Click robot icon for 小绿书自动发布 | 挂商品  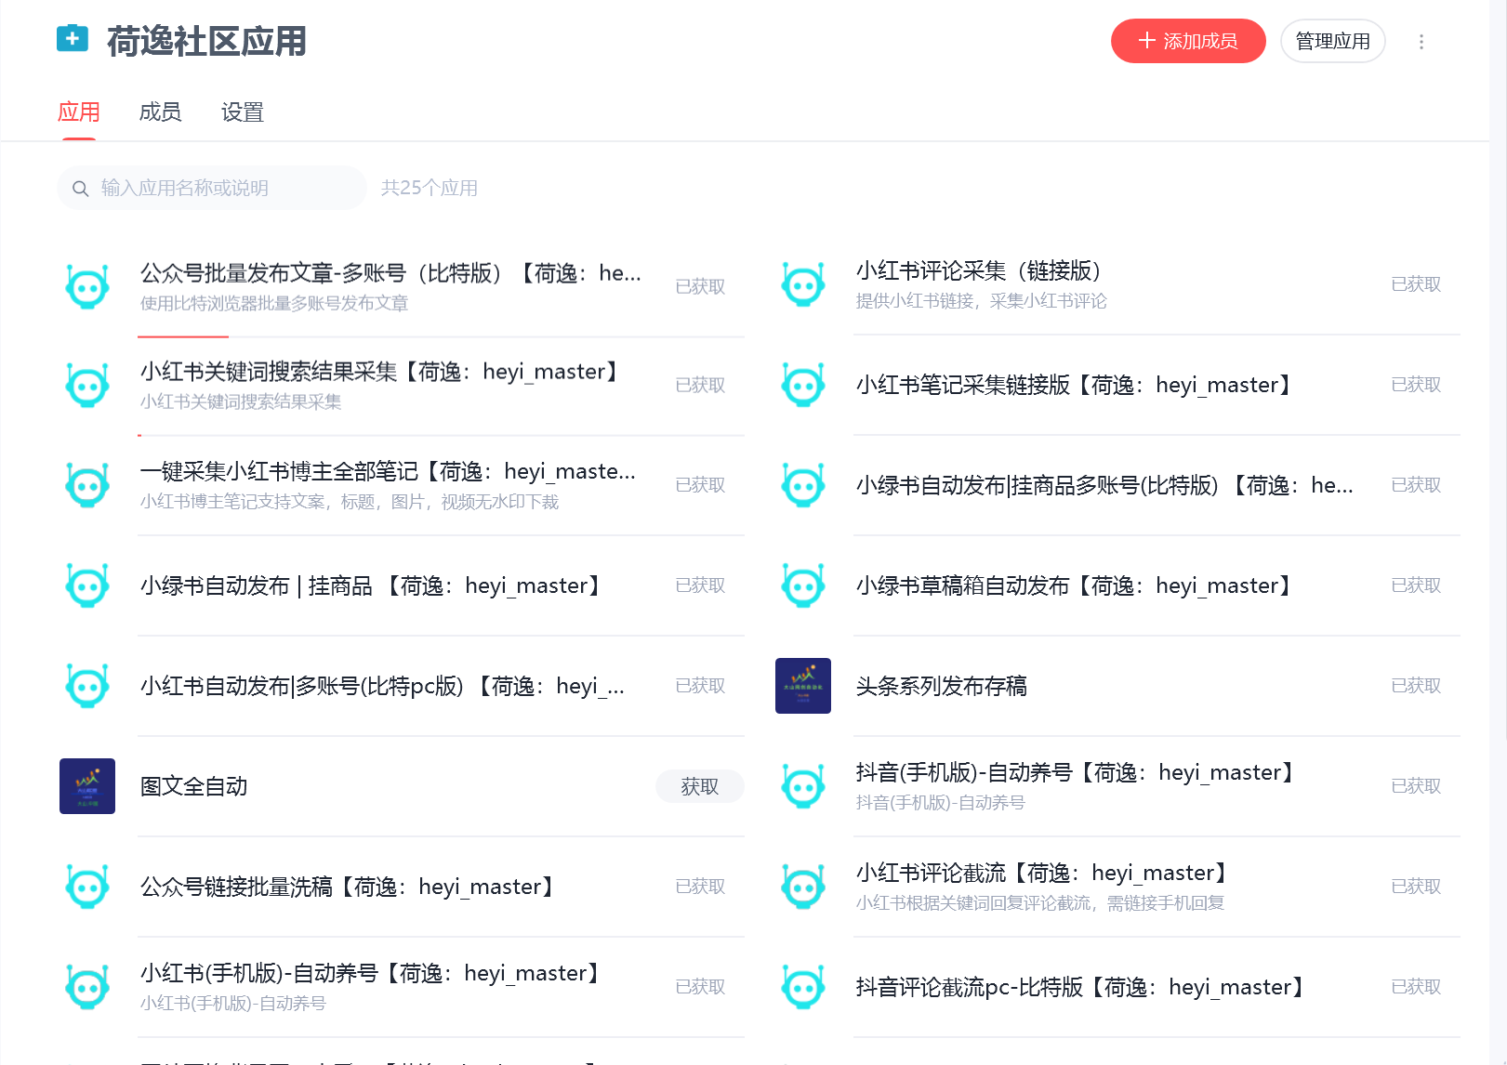(87, 585)
